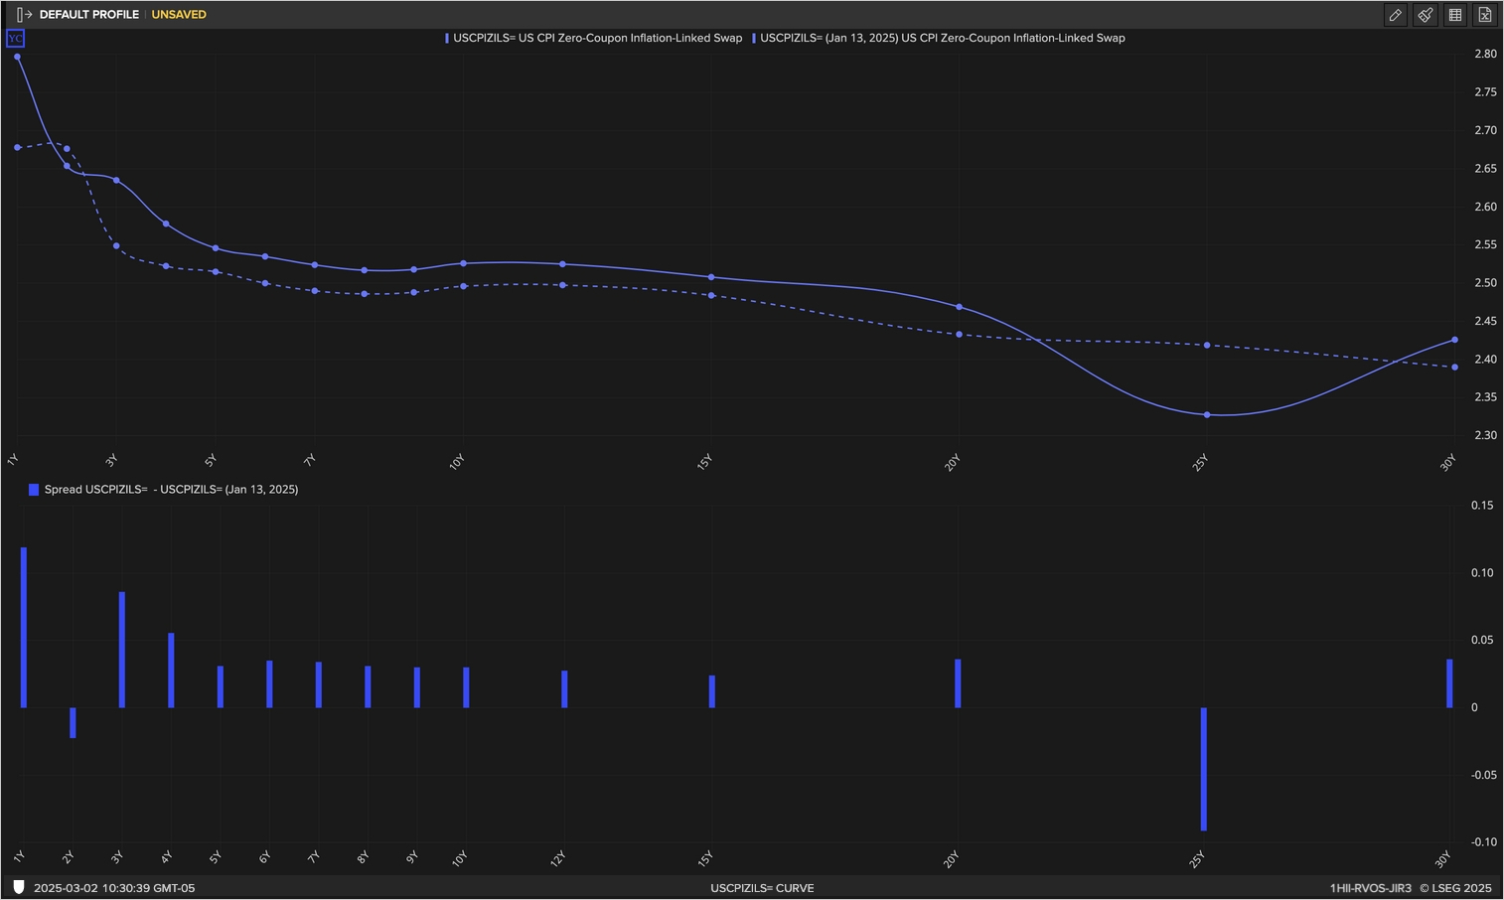The image size is (1504, 900).
Task: Click the 10Y label on upper chart axis
Action: coord(457,462)
